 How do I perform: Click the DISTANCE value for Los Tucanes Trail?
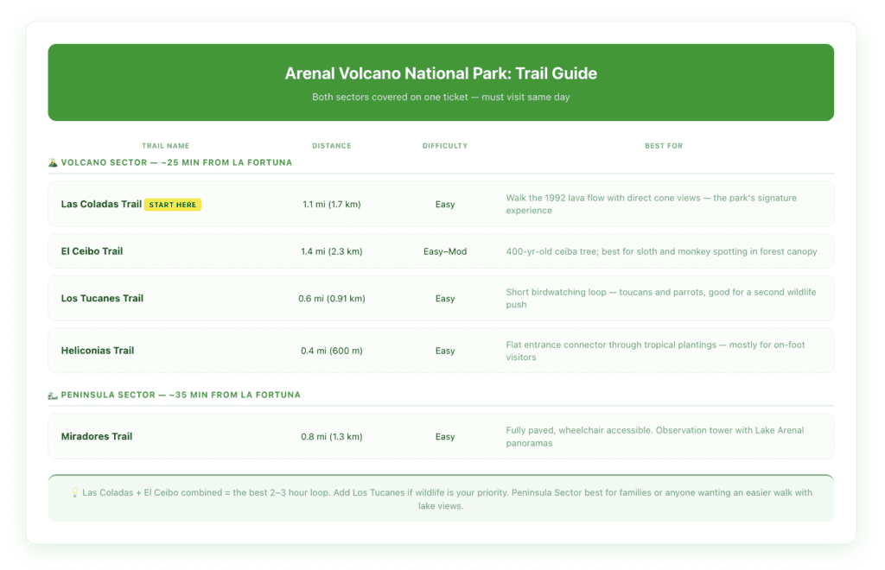[x=332, y=297]
